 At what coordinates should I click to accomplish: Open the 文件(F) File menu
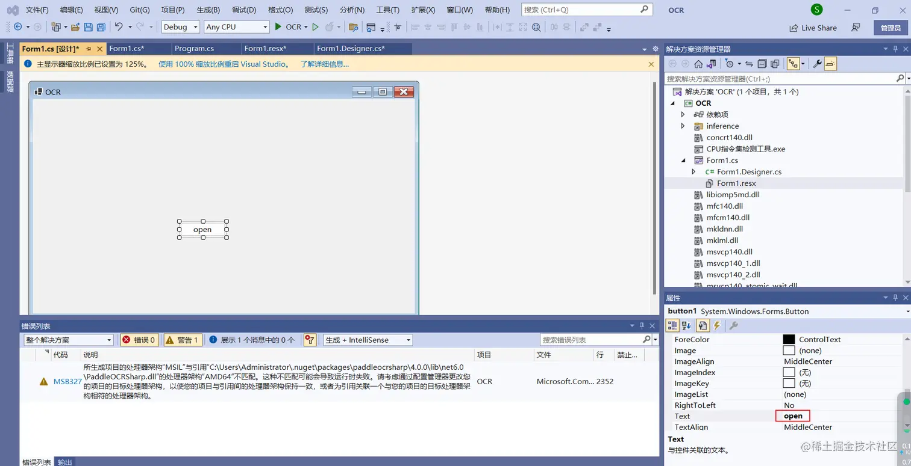(37, 10)
